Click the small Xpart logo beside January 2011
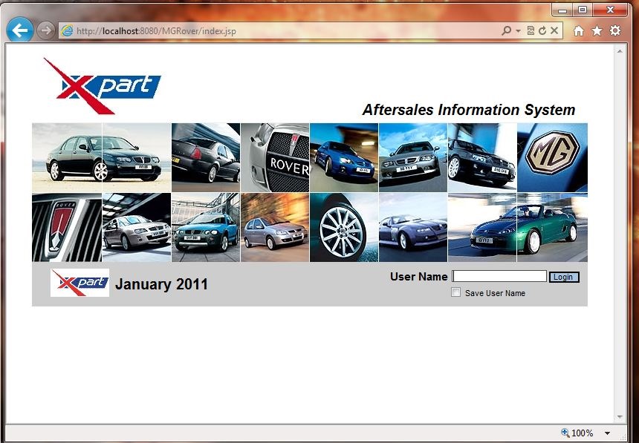 point(80,283)
